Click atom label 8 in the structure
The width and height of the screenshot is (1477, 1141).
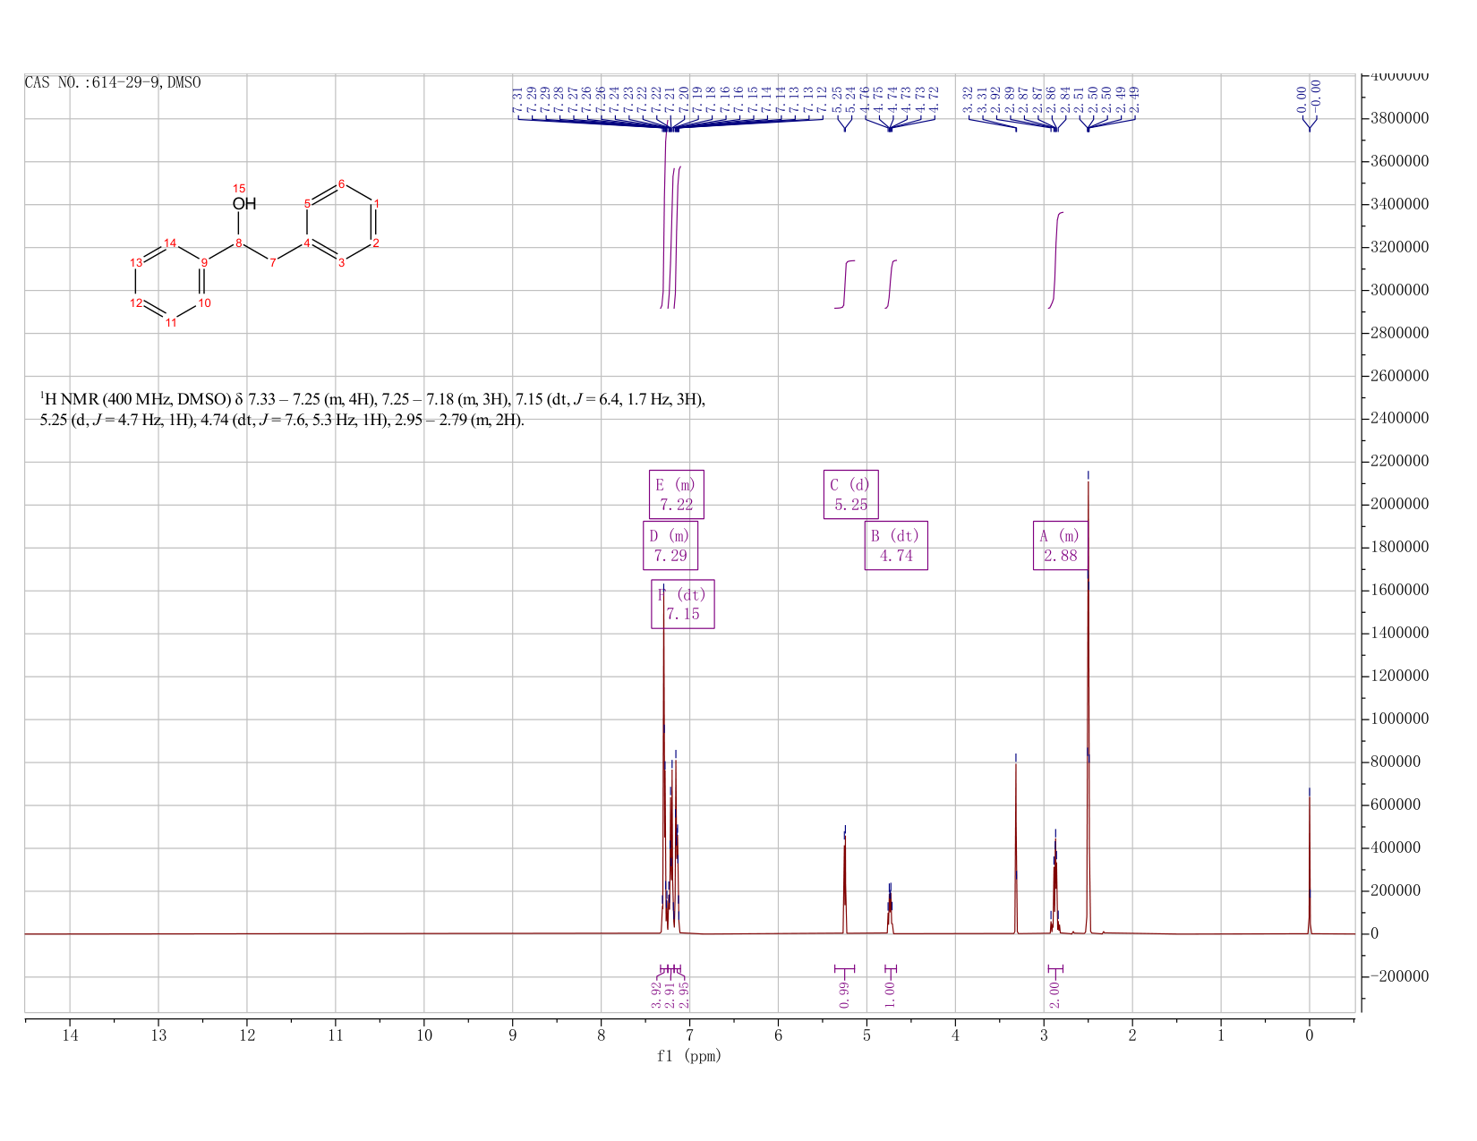239,243
